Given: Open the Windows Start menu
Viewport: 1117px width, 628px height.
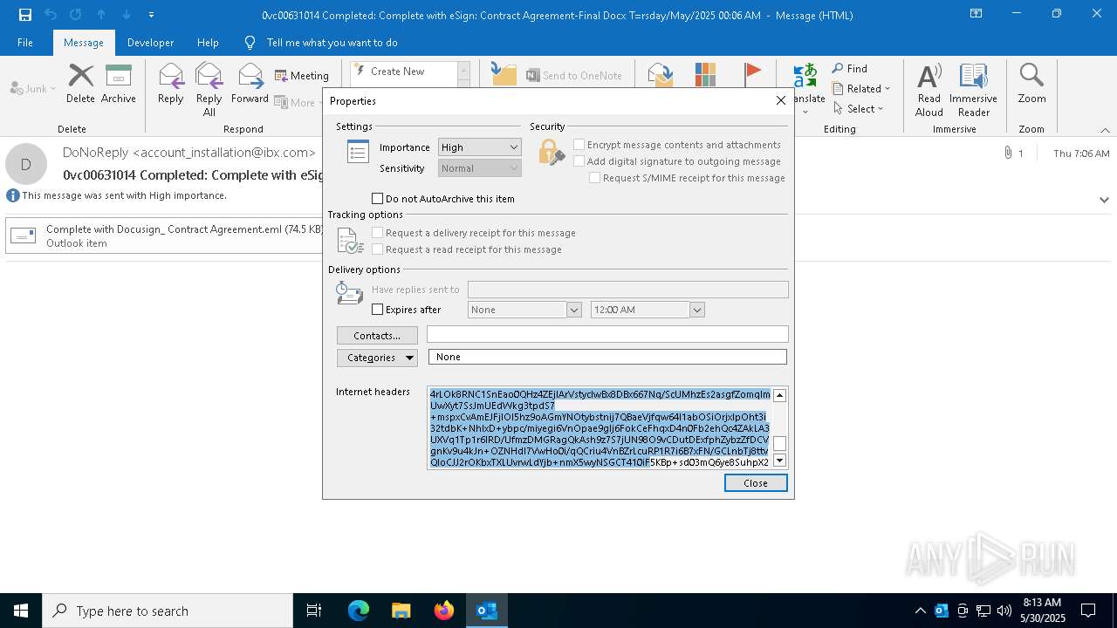Looking at the screenshot, I should pyautogui.click(x=21, y=611).
